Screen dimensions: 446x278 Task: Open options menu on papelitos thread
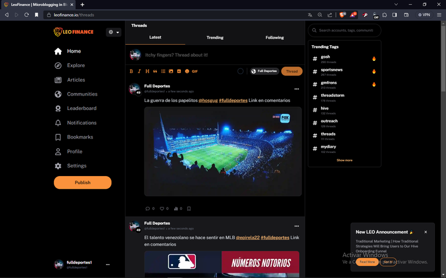tap(297, 89)
